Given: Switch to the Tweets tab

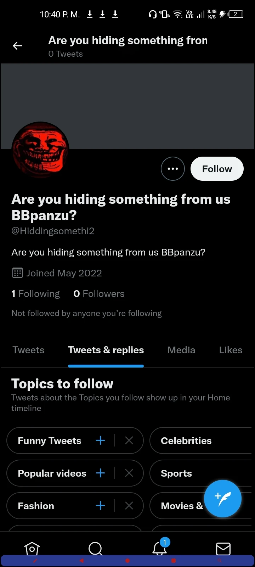Looking at the screenshot, I should coord(28,350).
